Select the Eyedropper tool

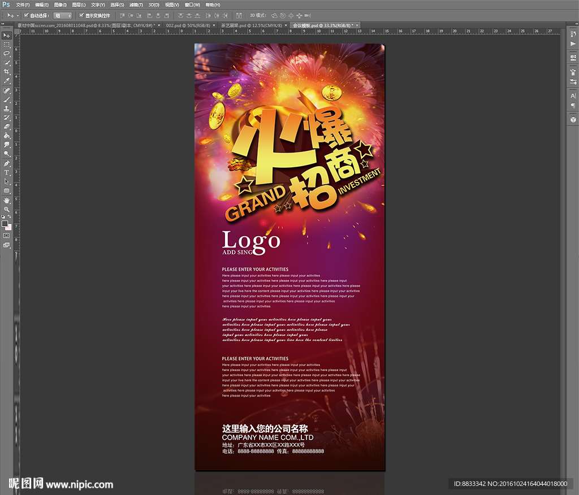(7, 81)
